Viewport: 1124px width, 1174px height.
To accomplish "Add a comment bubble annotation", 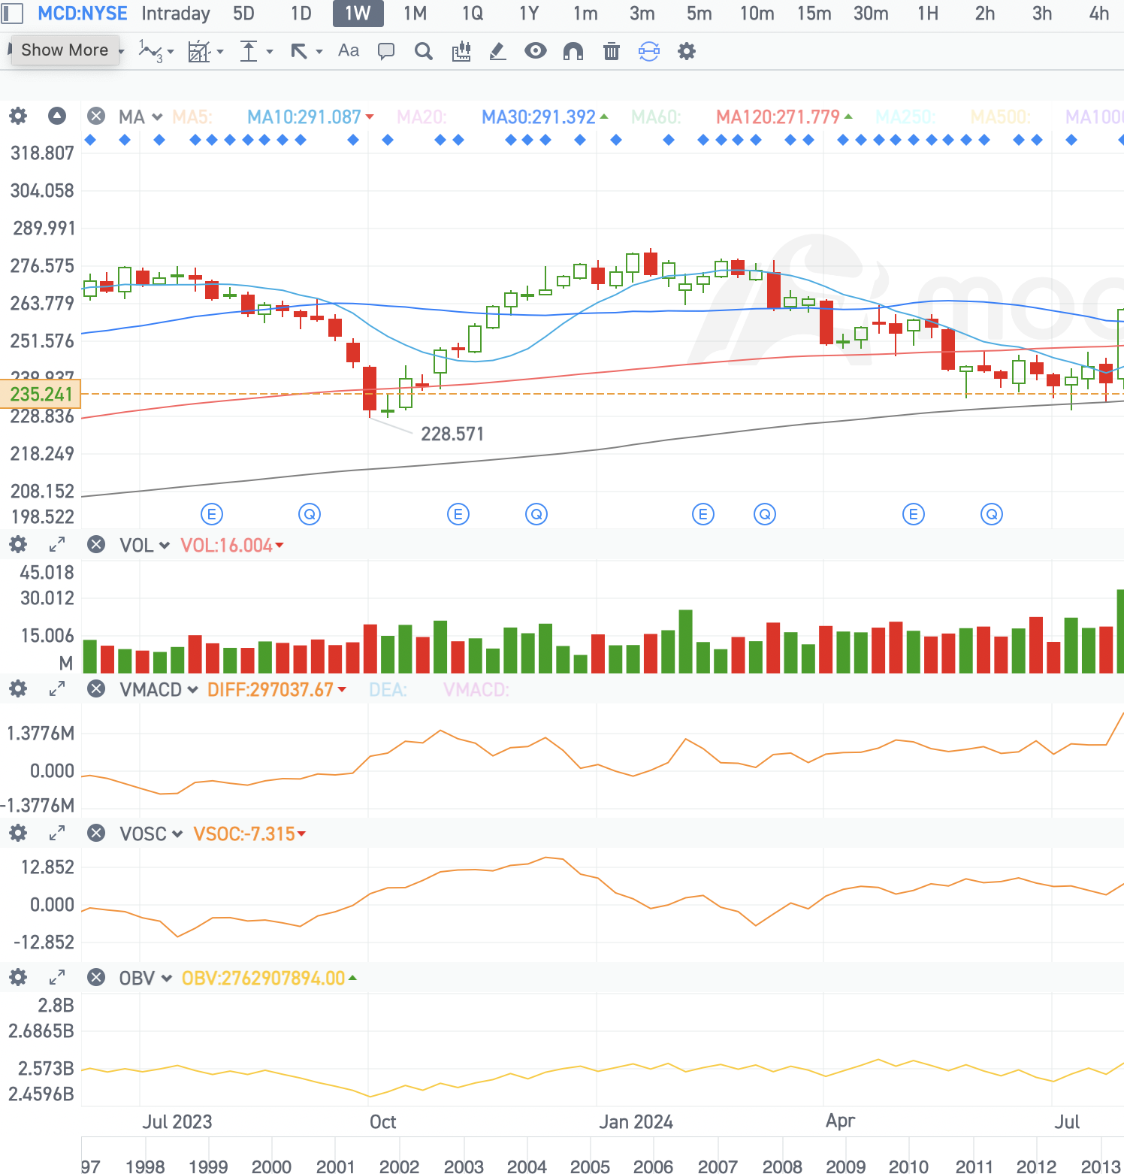I will click(x=386, y=51).
